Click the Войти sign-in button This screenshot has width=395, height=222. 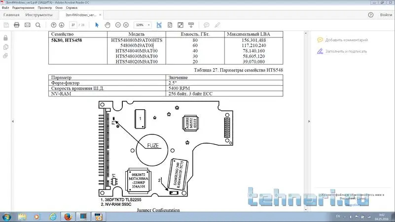[386, 15]
